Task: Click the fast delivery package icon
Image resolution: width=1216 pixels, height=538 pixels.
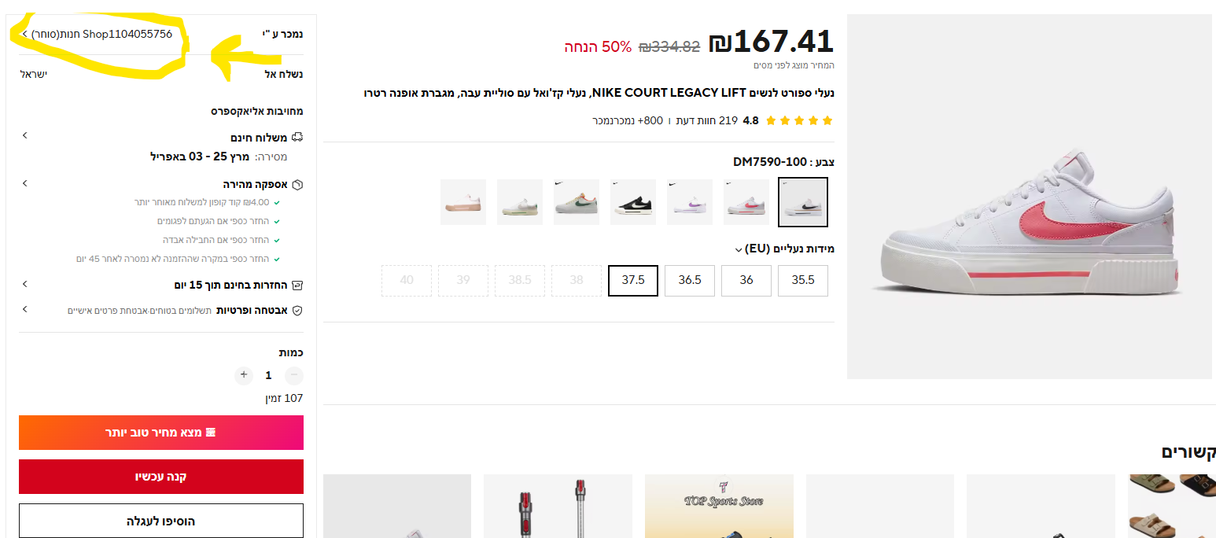Action: tap(297, 185)
